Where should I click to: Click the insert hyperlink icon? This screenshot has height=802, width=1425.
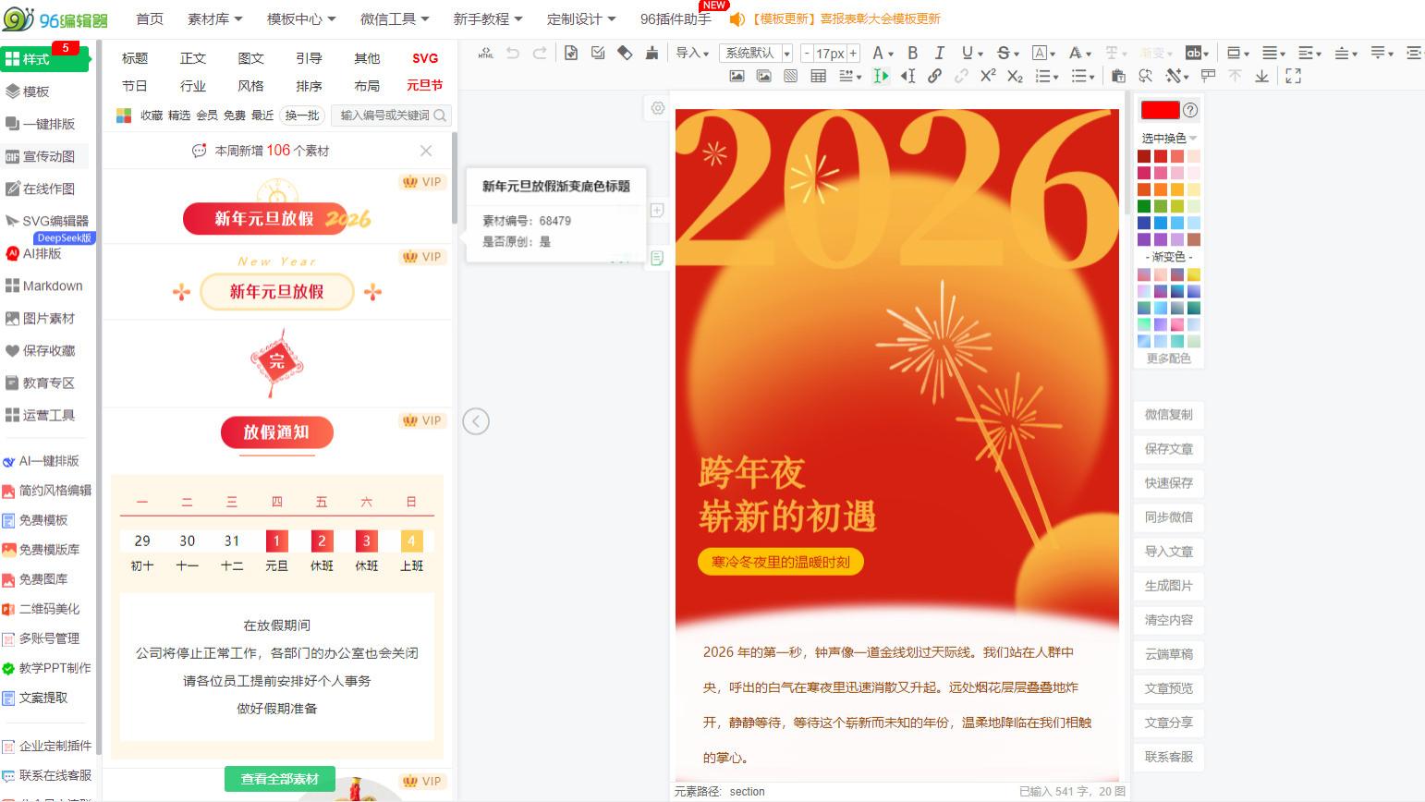pos(934,76)
